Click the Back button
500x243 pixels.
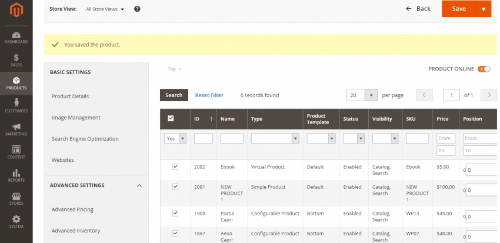point(418,9)
